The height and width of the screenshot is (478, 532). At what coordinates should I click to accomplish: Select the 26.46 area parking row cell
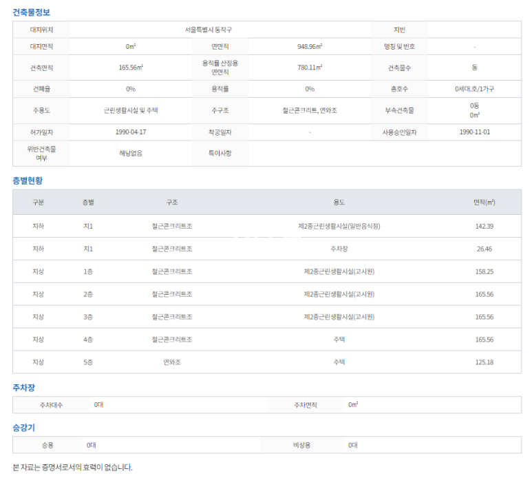(x=484, y=249)
